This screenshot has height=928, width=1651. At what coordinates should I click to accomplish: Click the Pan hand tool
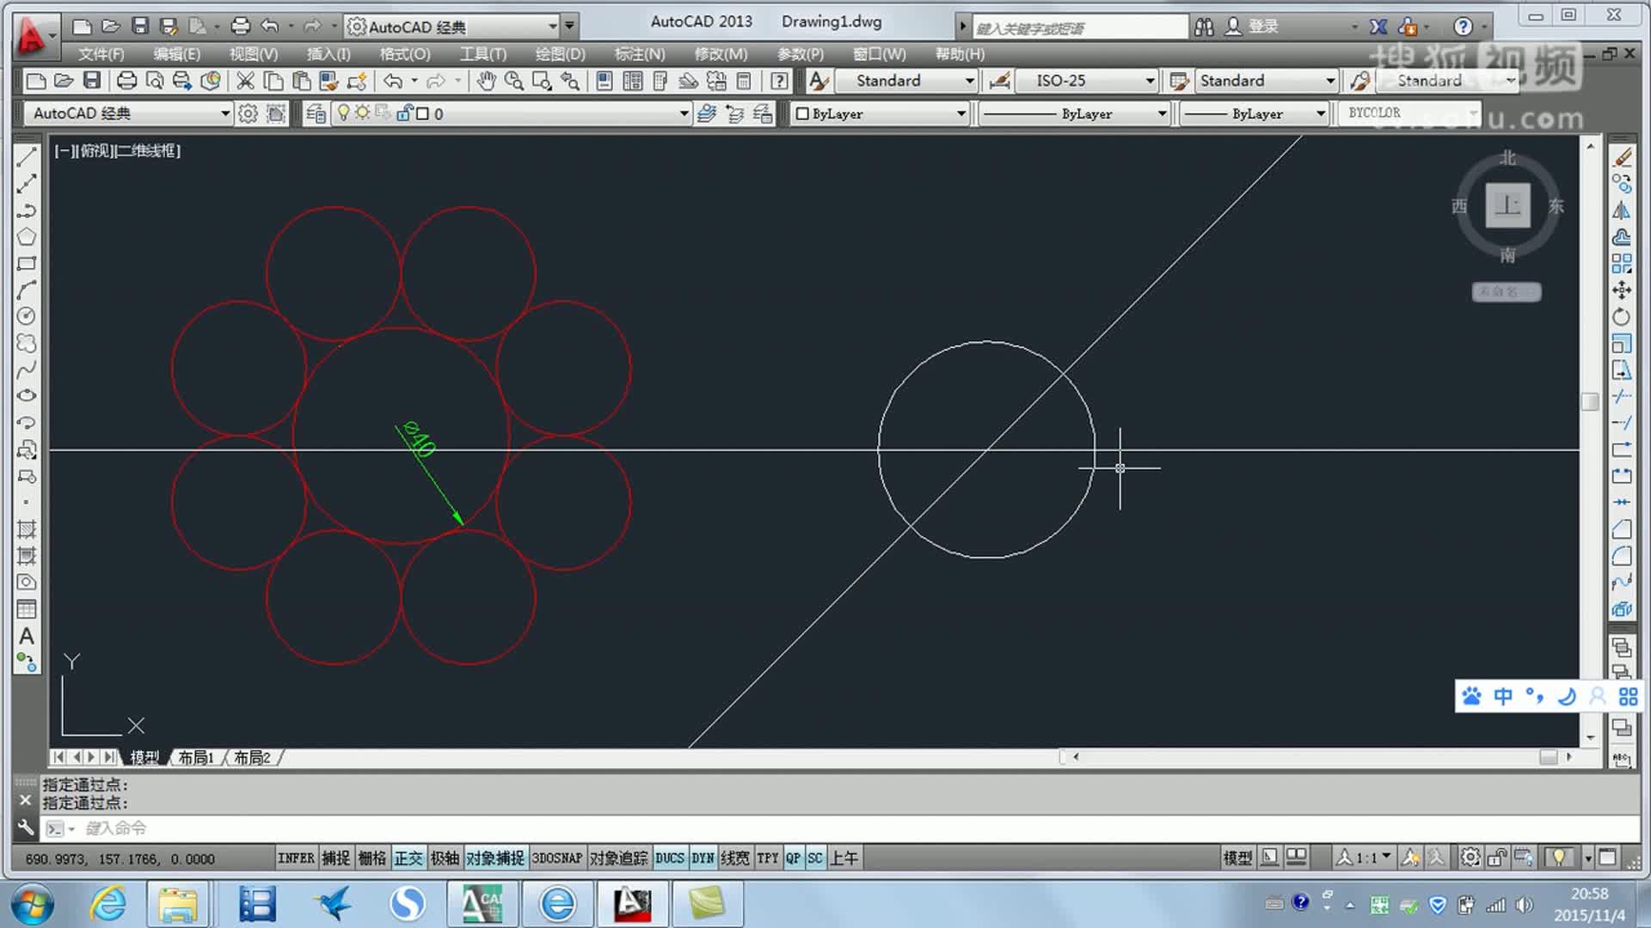coord(487,81)
